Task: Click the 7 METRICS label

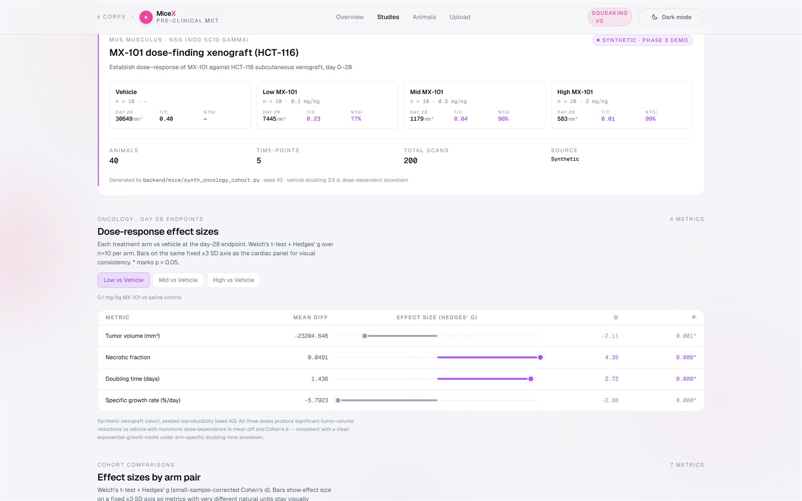Action: tap(687, 465)
